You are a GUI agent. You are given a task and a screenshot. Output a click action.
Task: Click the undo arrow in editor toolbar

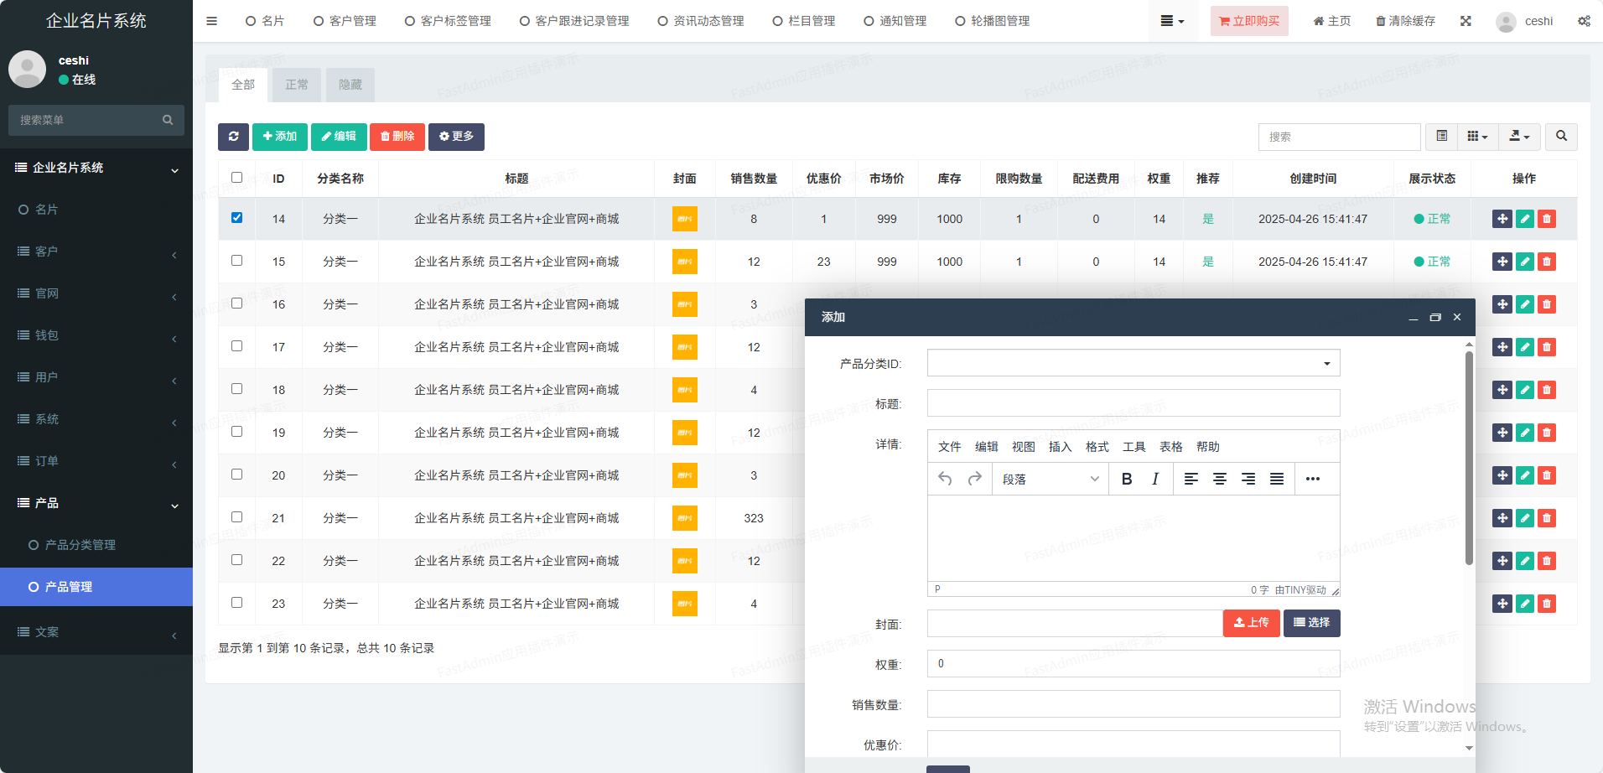click(945, 479)
